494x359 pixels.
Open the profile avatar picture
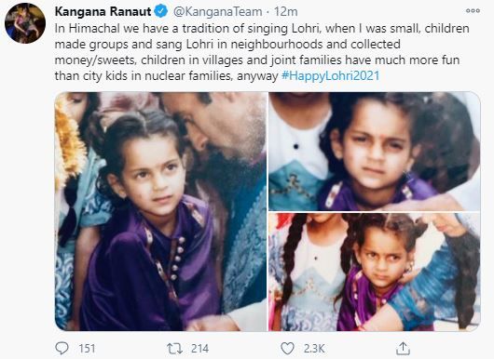[25, 23]
